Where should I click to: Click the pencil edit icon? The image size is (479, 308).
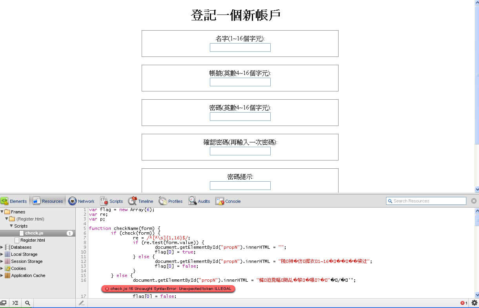coord(81,303)
